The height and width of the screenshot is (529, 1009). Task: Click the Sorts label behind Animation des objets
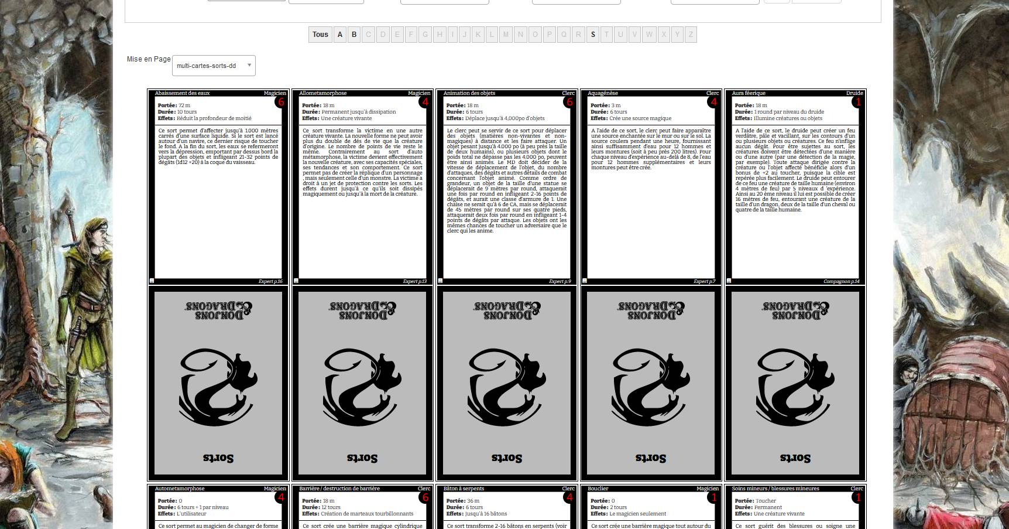[507, 458]
